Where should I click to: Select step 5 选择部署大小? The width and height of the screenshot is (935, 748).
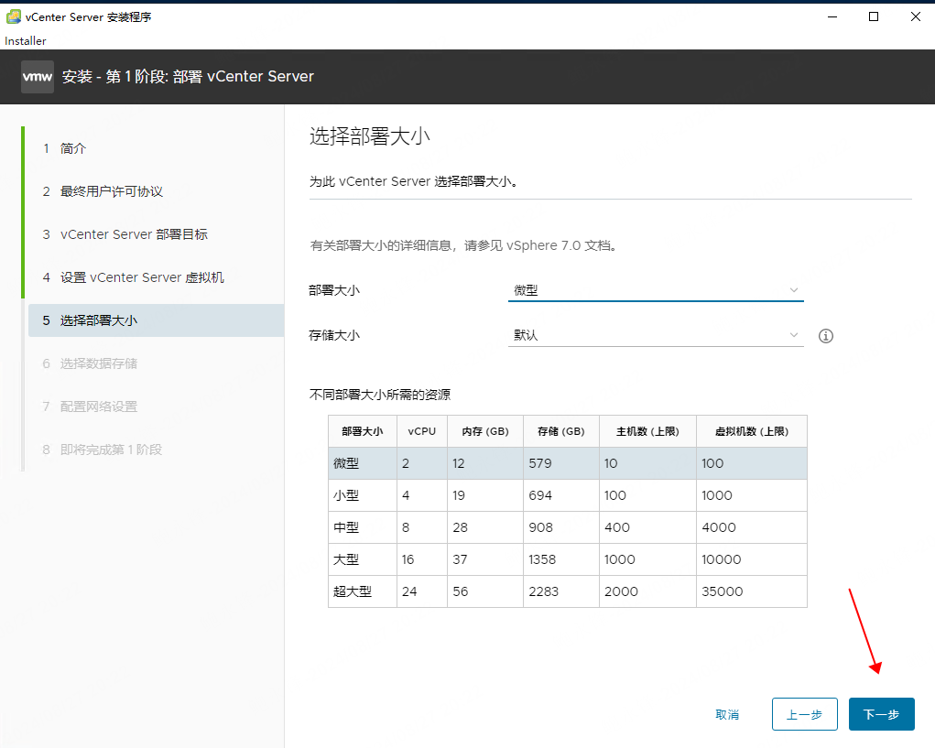(157, 320)
